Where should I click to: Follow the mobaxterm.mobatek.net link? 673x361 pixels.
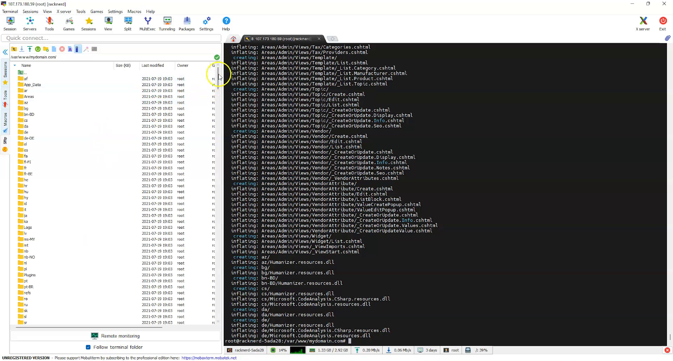[x=209, y=358]
